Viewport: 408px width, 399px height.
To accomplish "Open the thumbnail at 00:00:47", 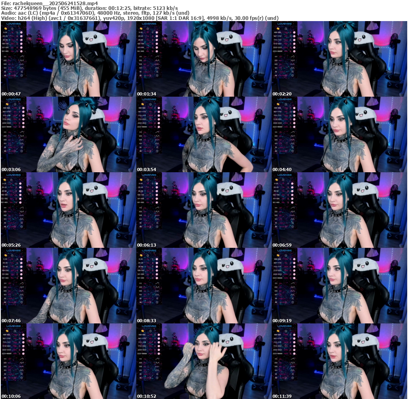I will pos(68,59).
